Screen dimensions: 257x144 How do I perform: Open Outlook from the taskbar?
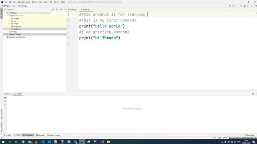coord(49,142)
